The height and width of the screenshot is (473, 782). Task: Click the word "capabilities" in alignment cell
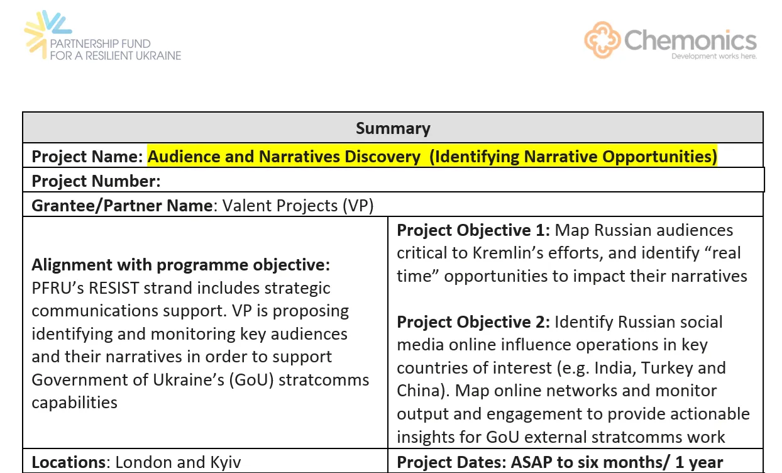(74, 403)
